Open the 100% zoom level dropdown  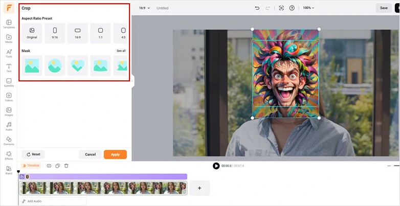tap(308, 8)
